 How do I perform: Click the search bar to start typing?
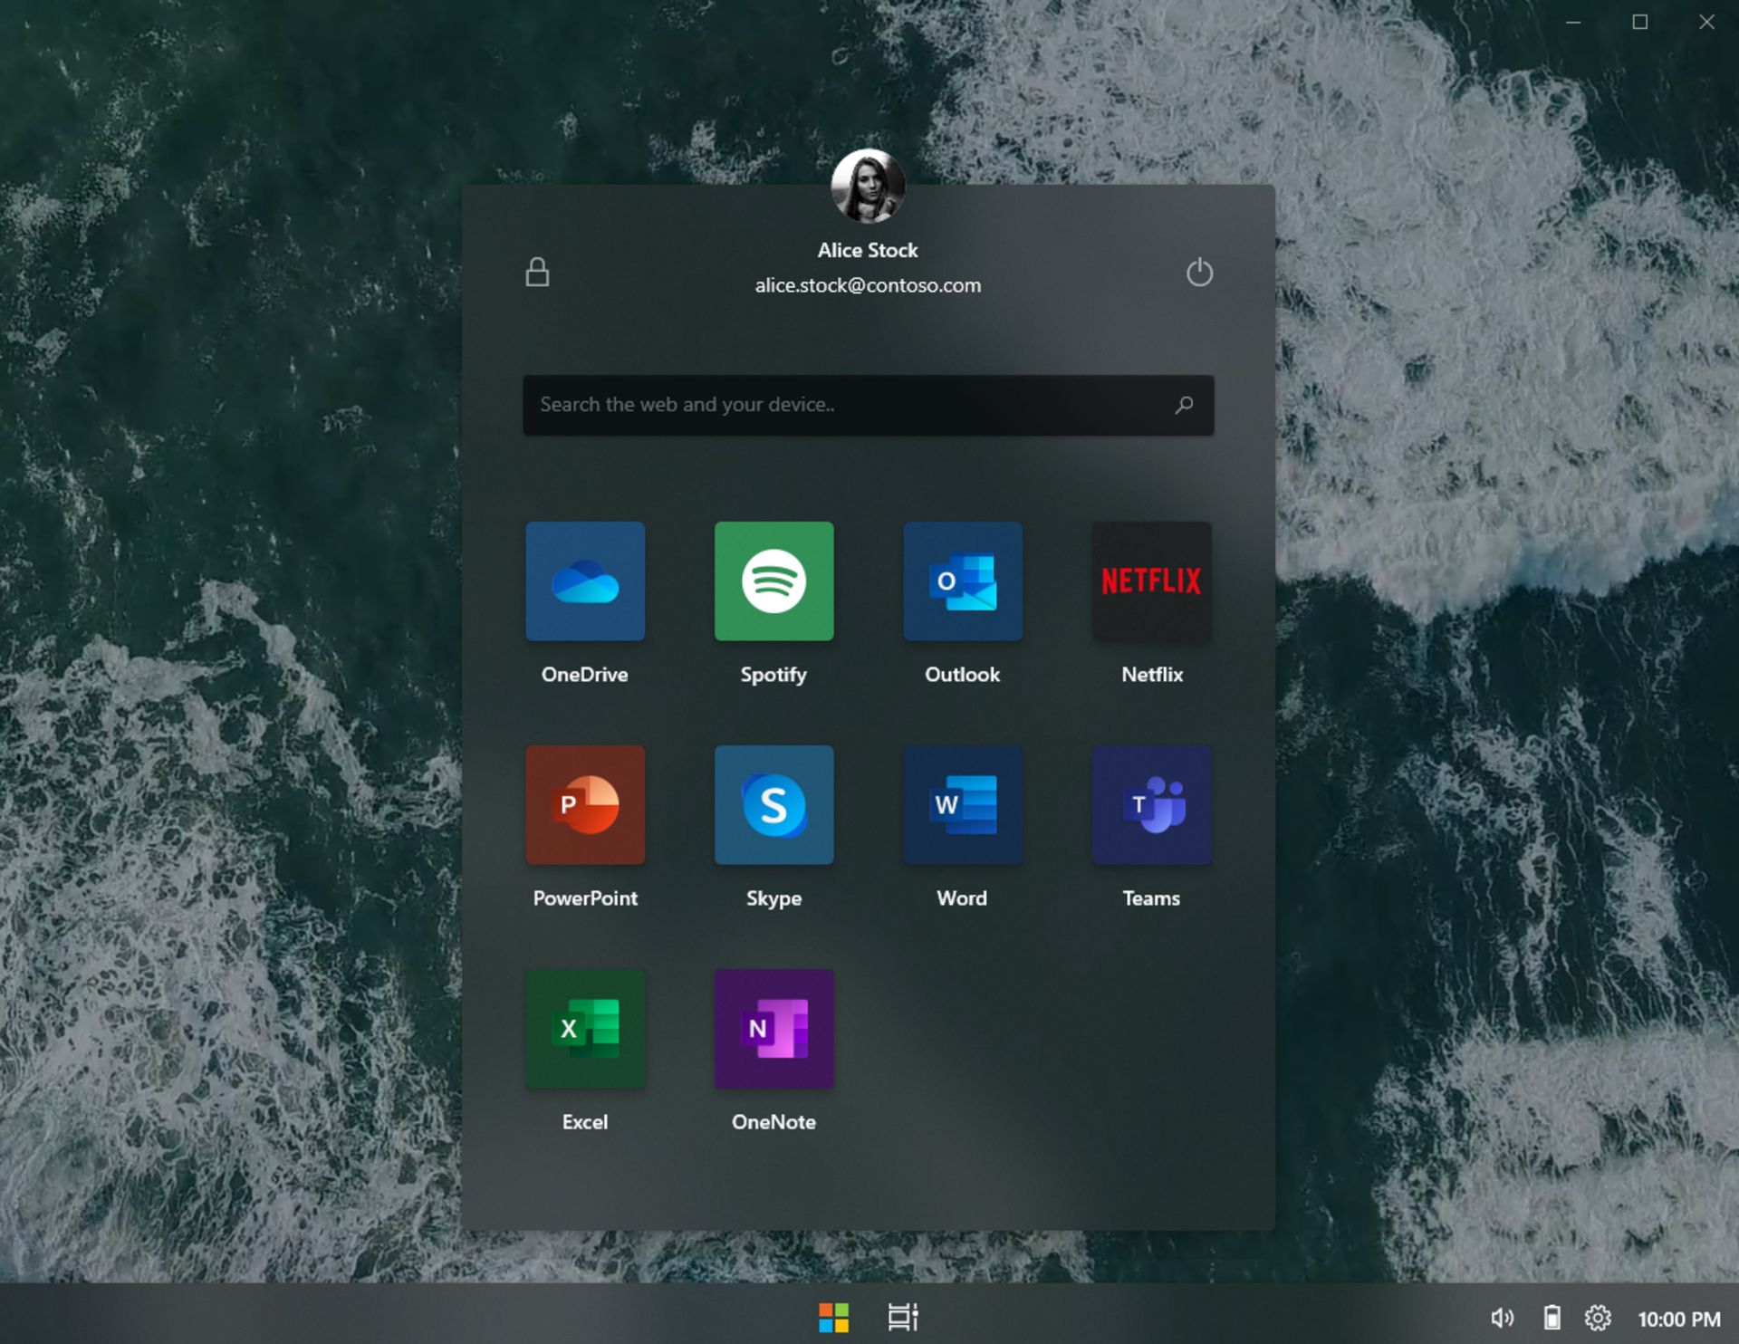[868, 405]
